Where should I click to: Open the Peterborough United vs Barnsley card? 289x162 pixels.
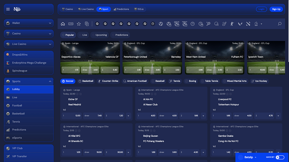(x=152, y=58)
